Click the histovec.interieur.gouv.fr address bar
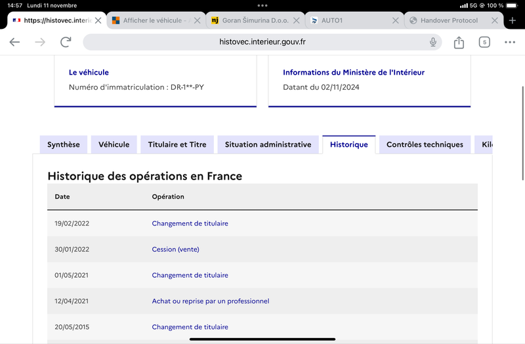 tap(262, 42)
